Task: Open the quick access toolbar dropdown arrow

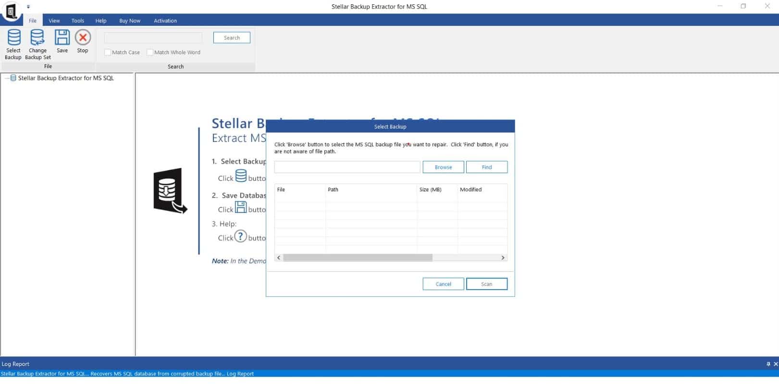Action: click(x=28, y=7)
